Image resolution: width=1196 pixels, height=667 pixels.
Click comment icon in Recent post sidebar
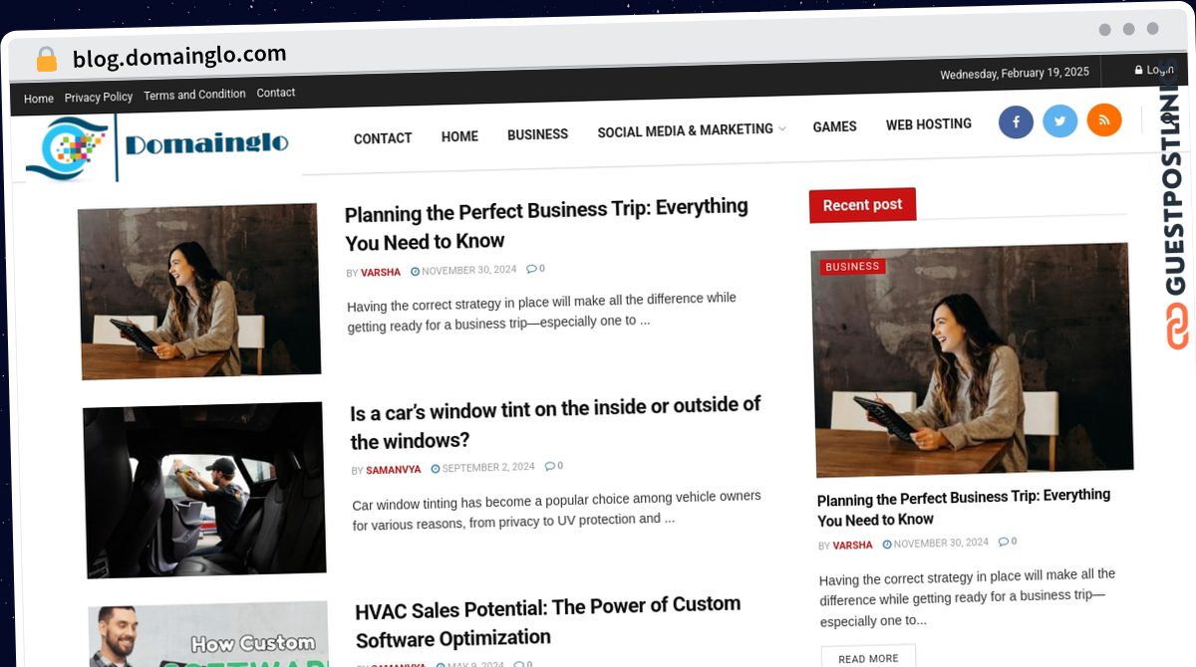pos(1003,542)
